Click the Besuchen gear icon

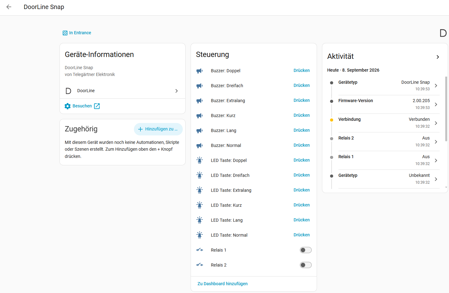[68, 106]
